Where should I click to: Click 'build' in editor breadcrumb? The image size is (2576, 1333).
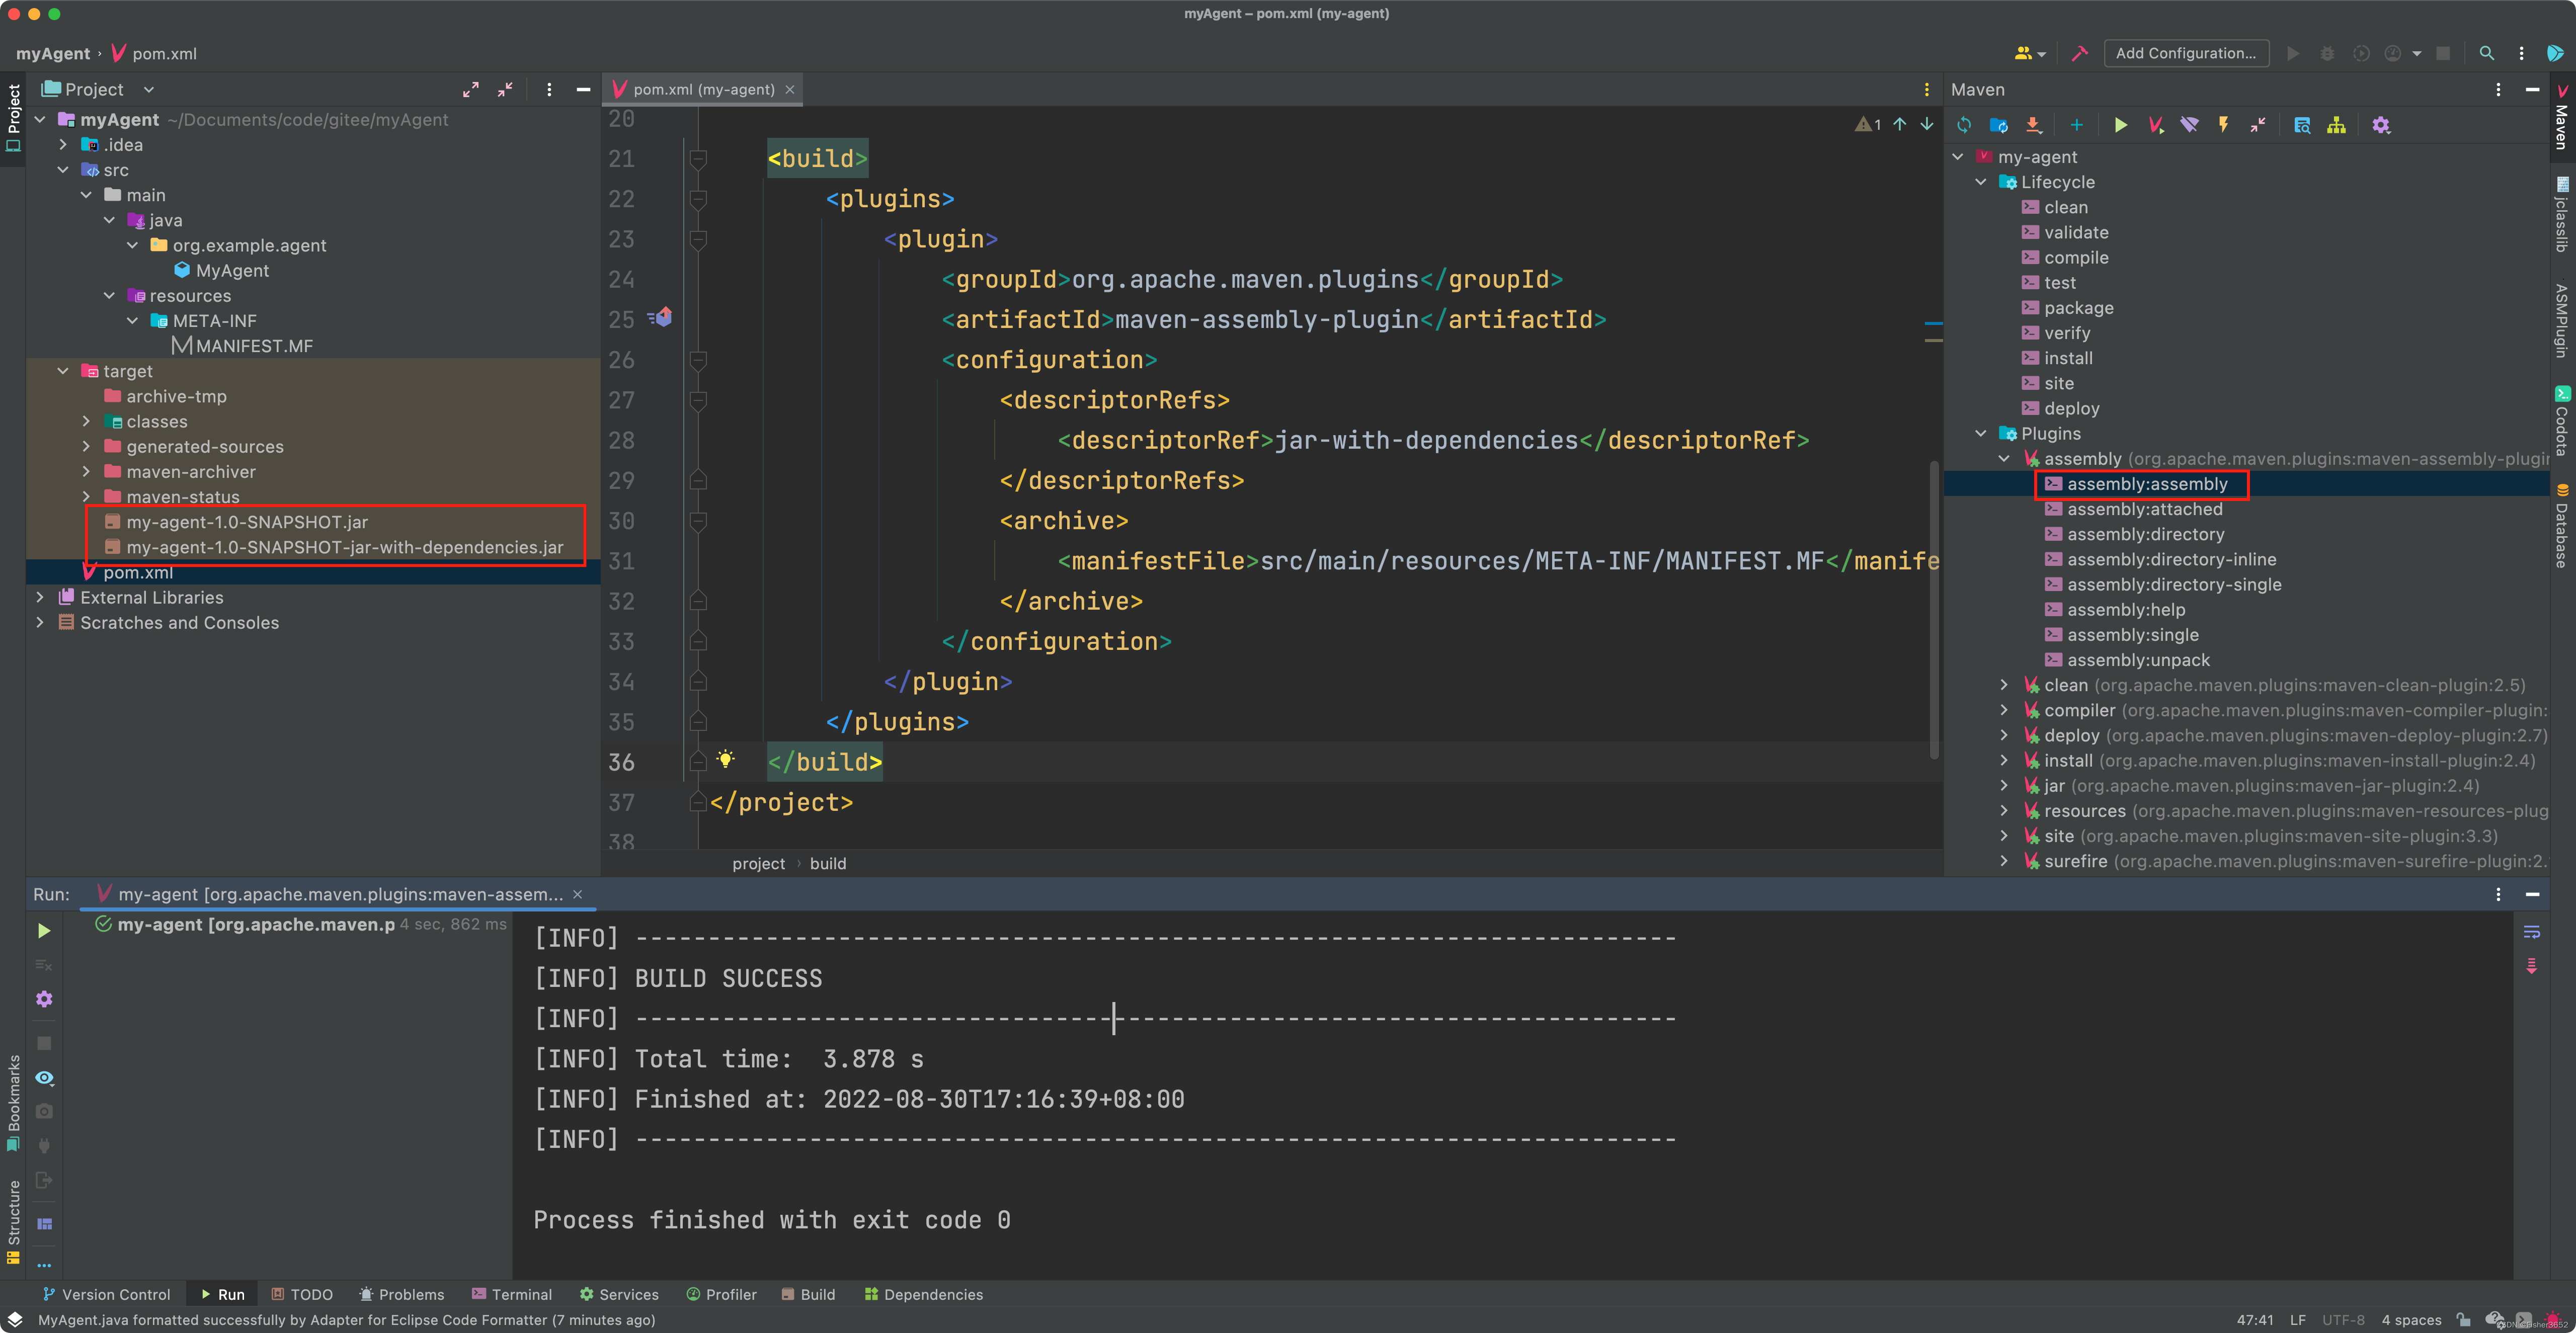point(827,863)
